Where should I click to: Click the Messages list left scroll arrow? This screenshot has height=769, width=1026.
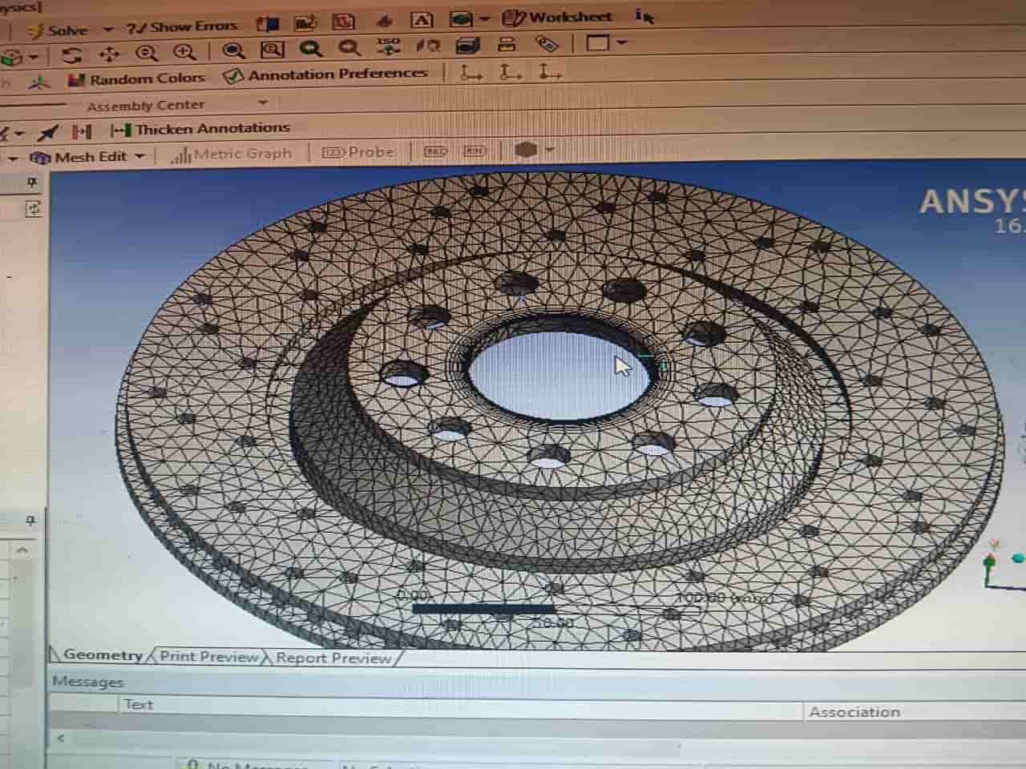61,738
